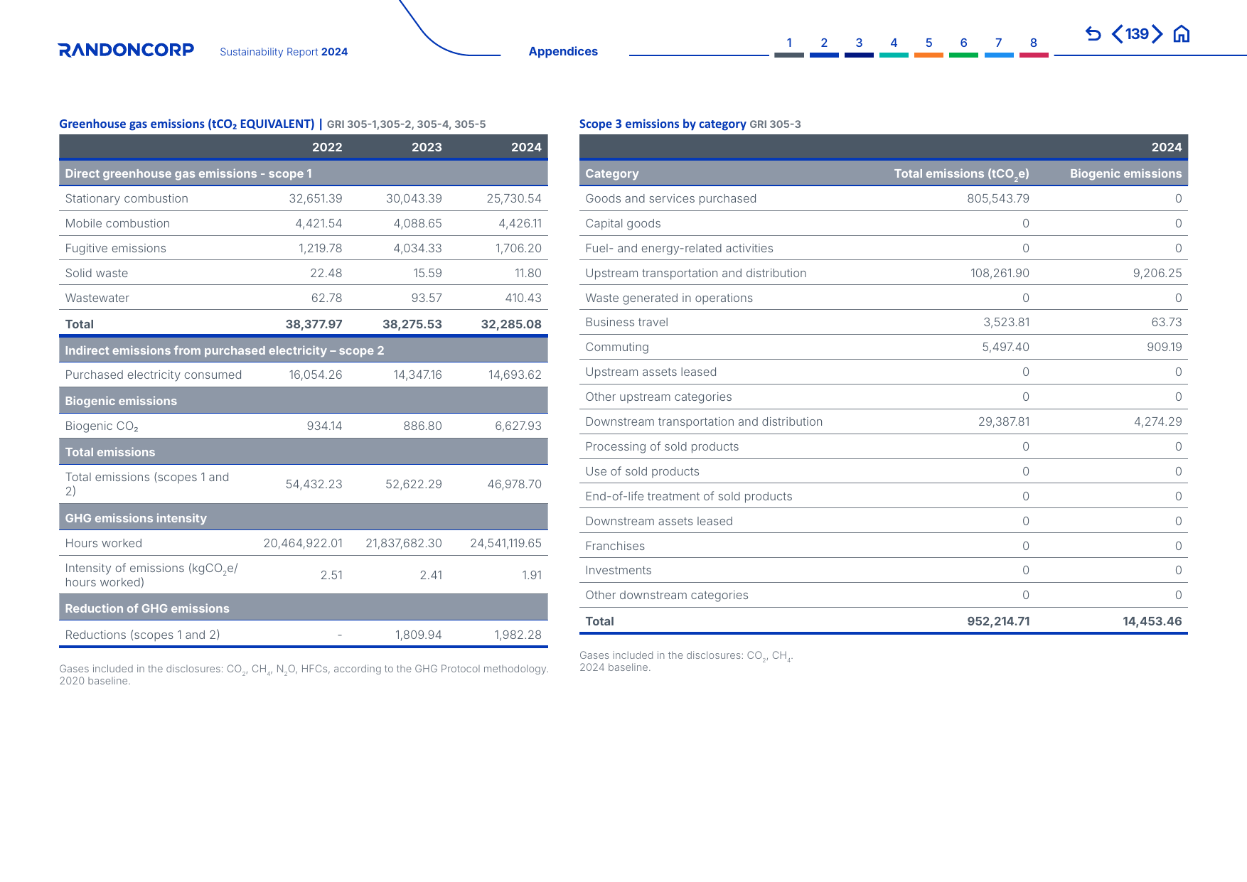Click Scope 3 emissions by category heading
1247x882 pixels.
[x=663, y=124]
